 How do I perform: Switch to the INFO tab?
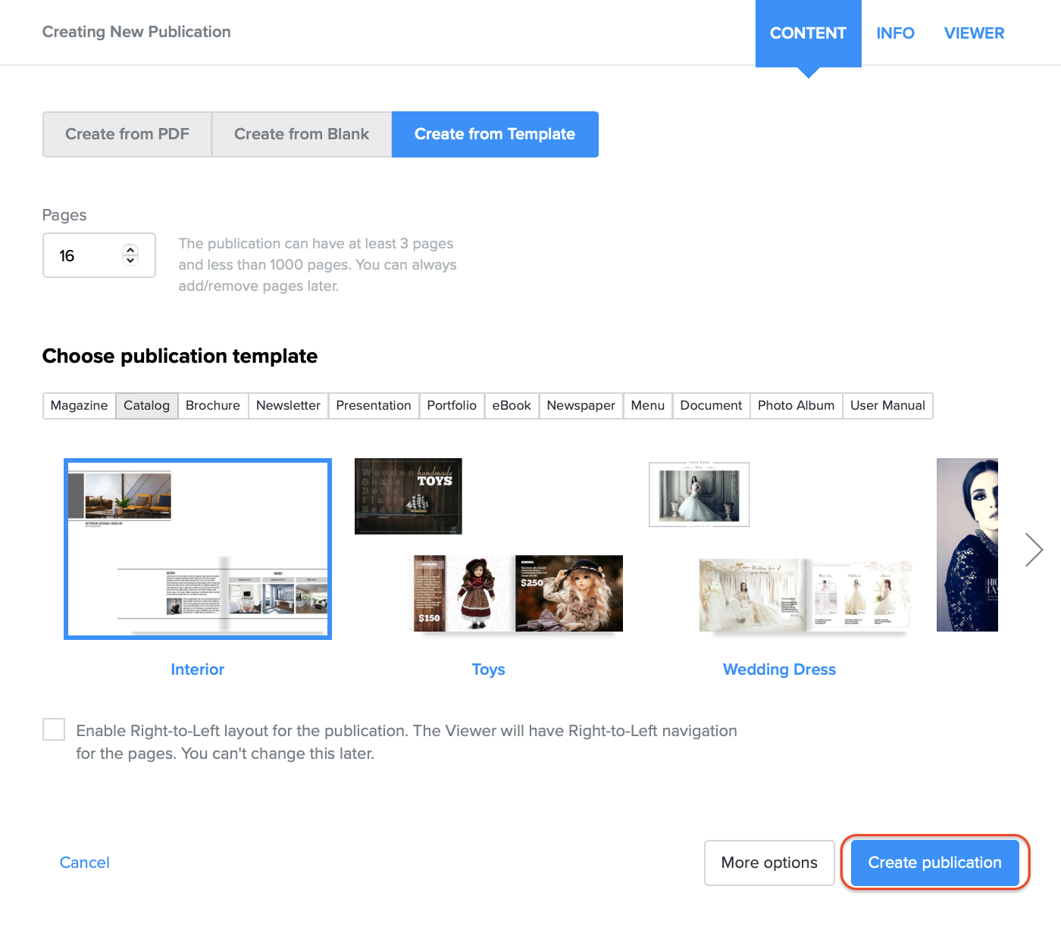pyautogui.click(x=895, y=33)
